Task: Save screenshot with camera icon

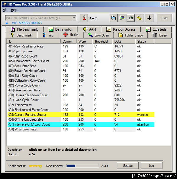Action: [131, 18]
